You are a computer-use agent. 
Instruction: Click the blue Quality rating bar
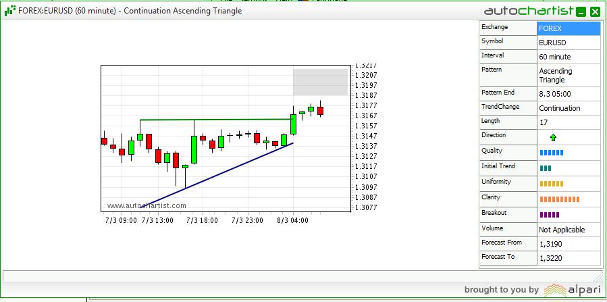coord(551,153)
